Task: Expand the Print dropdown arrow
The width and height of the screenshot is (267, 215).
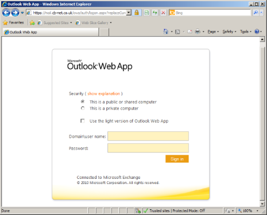Action: (203, 32)
